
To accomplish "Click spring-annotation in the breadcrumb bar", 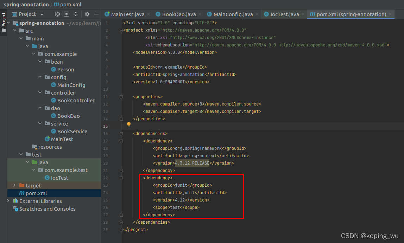I will click(26, 4).
